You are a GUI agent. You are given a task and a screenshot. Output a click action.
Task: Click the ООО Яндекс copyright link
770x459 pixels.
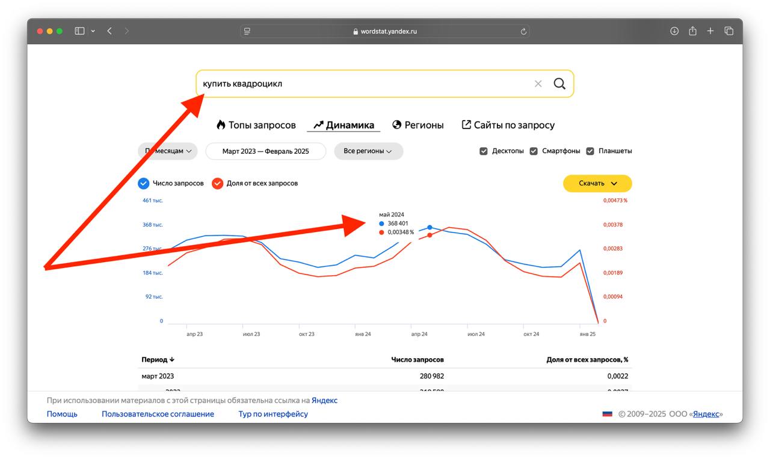click(706, 414)
